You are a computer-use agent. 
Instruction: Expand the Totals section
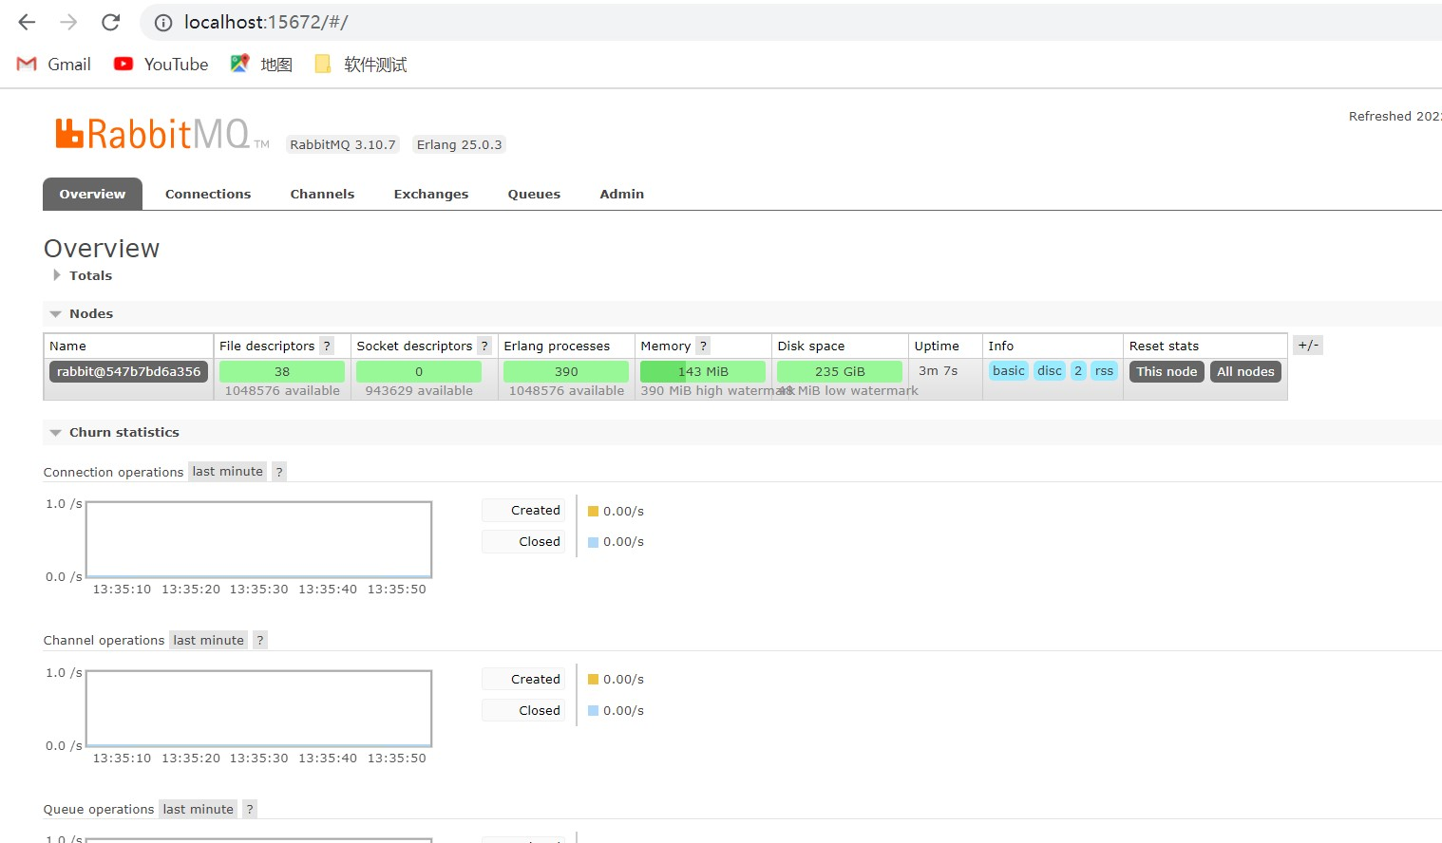(x=82, y=275)
